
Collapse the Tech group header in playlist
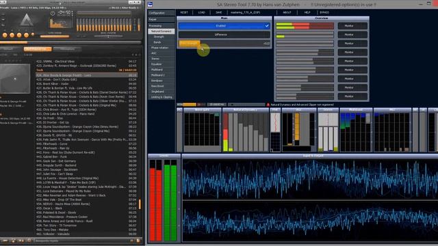[x=86, y=70]
